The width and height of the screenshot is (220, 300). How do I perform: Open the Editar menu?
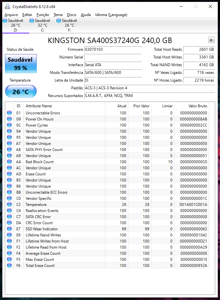click(27, 15)
